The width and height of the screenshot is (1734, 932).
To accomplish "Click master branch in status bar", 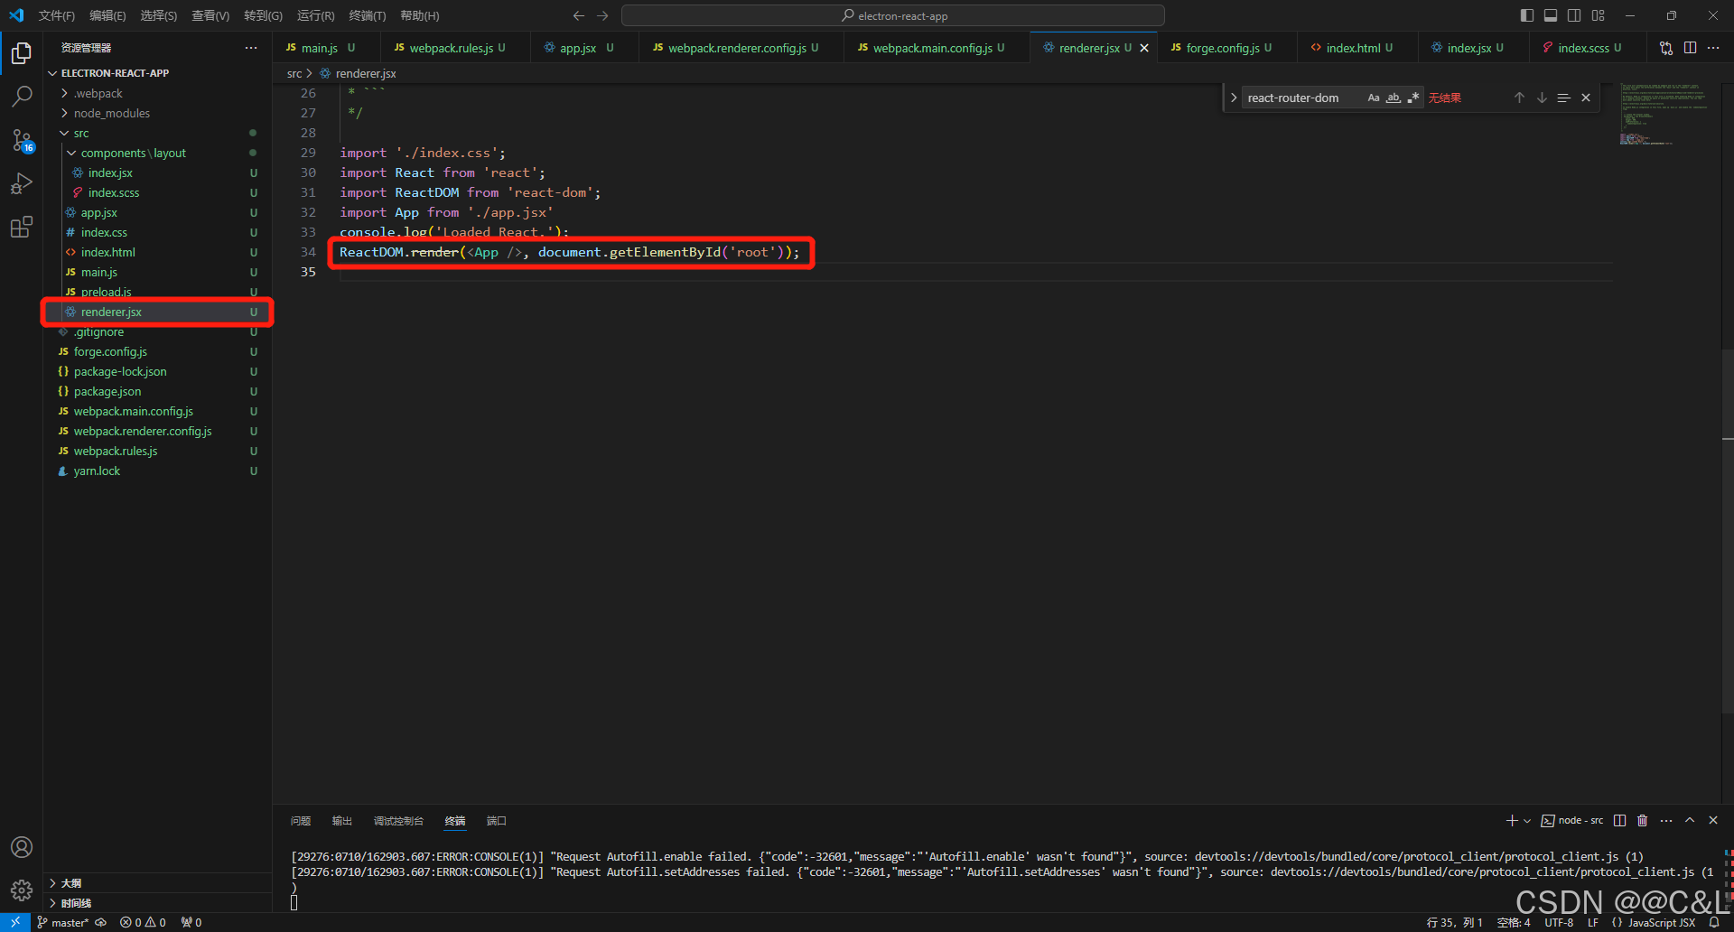I will pyautogui.click(x=63, y=922).
